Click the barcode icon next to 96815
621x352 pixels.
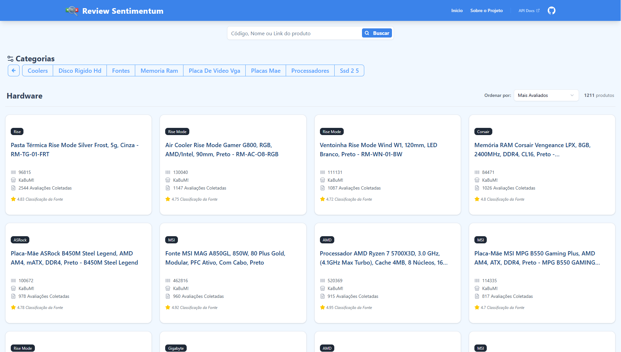click(x=13, y=172)
